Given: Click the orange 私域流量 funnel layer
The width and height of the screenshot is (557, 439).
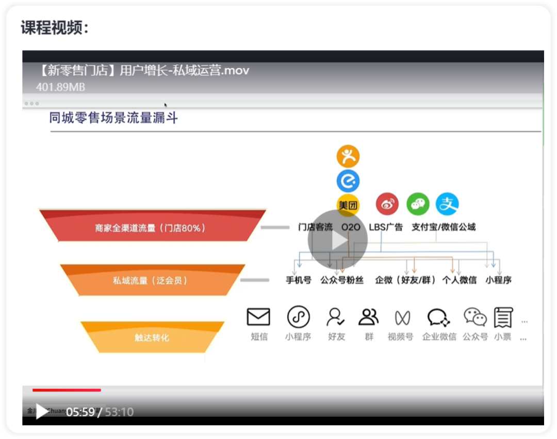Looking at the screenshot, I should click(x=152, y=280).
